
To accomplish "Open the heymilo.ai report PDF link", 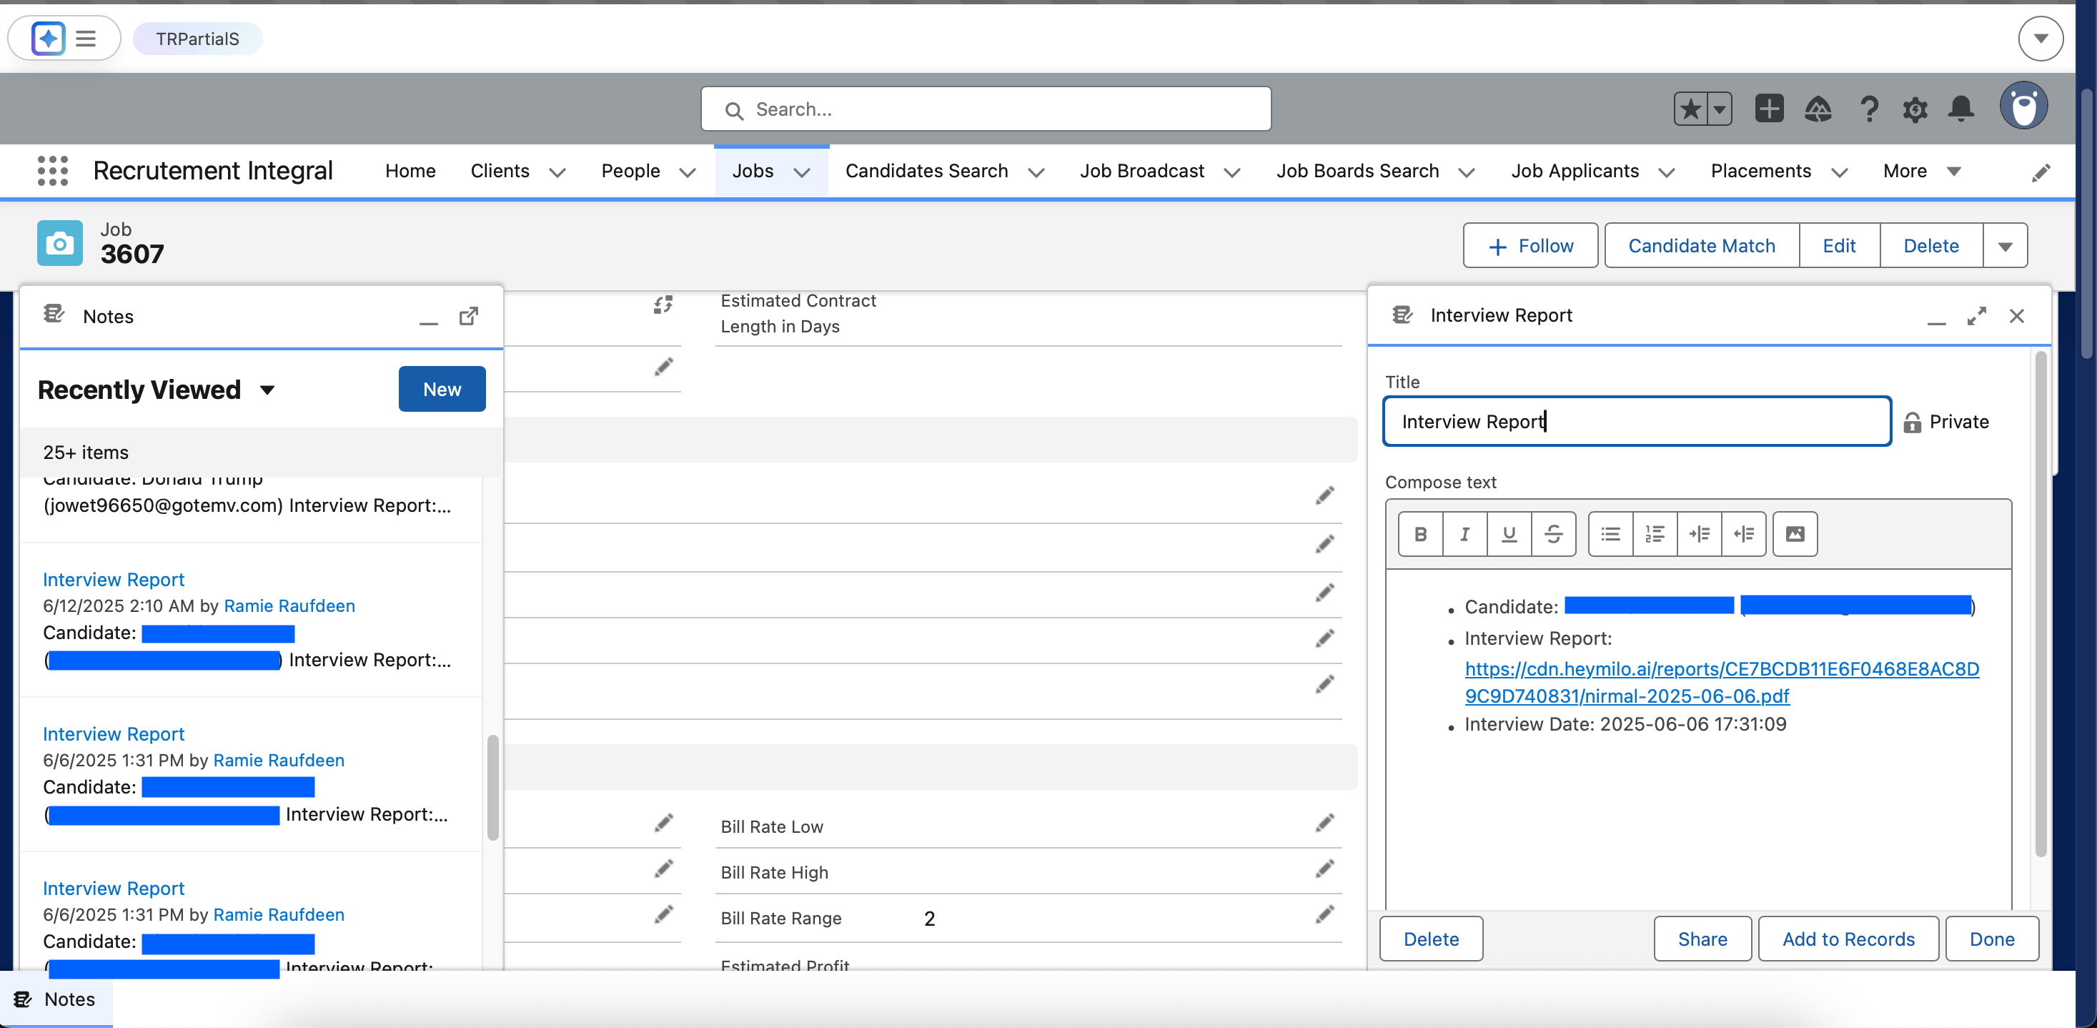I will tap(1722, 682).
